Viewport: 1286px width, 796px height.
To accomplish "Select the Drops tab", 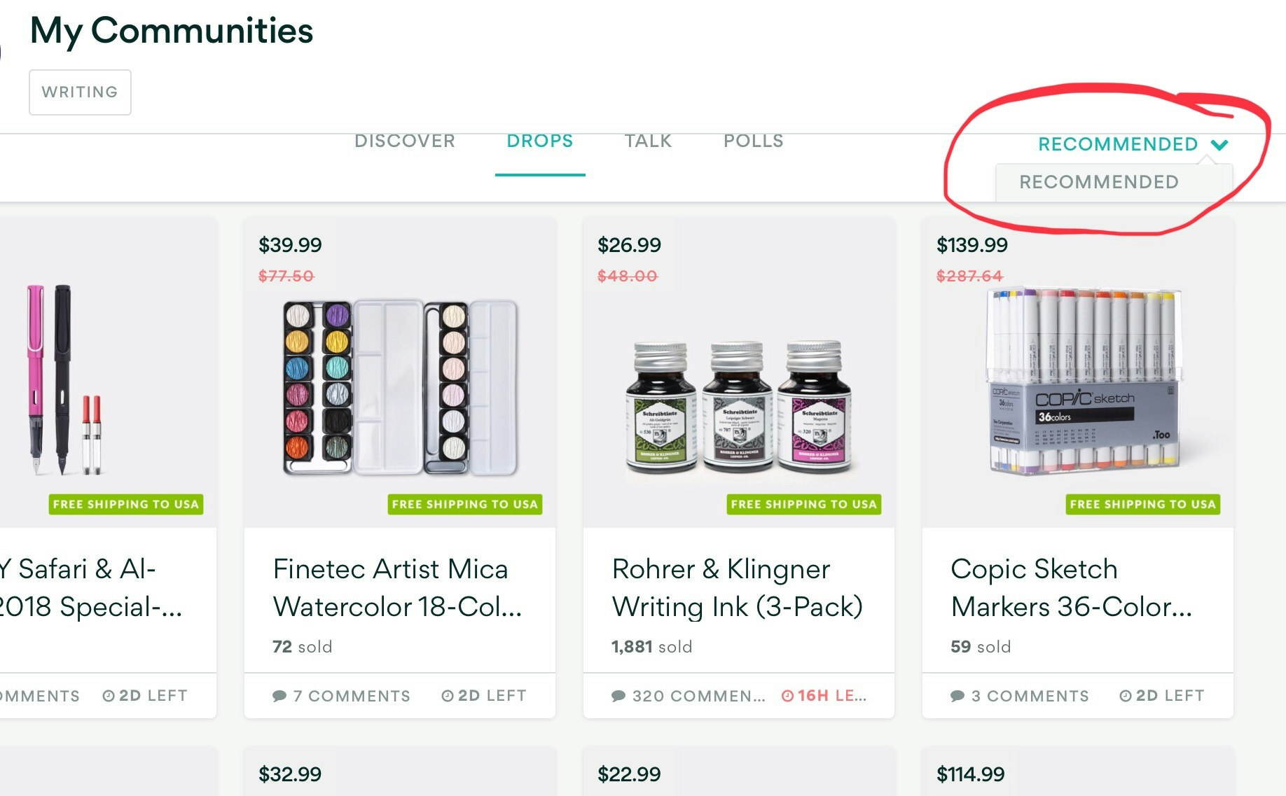I will (x=540, y=141).
